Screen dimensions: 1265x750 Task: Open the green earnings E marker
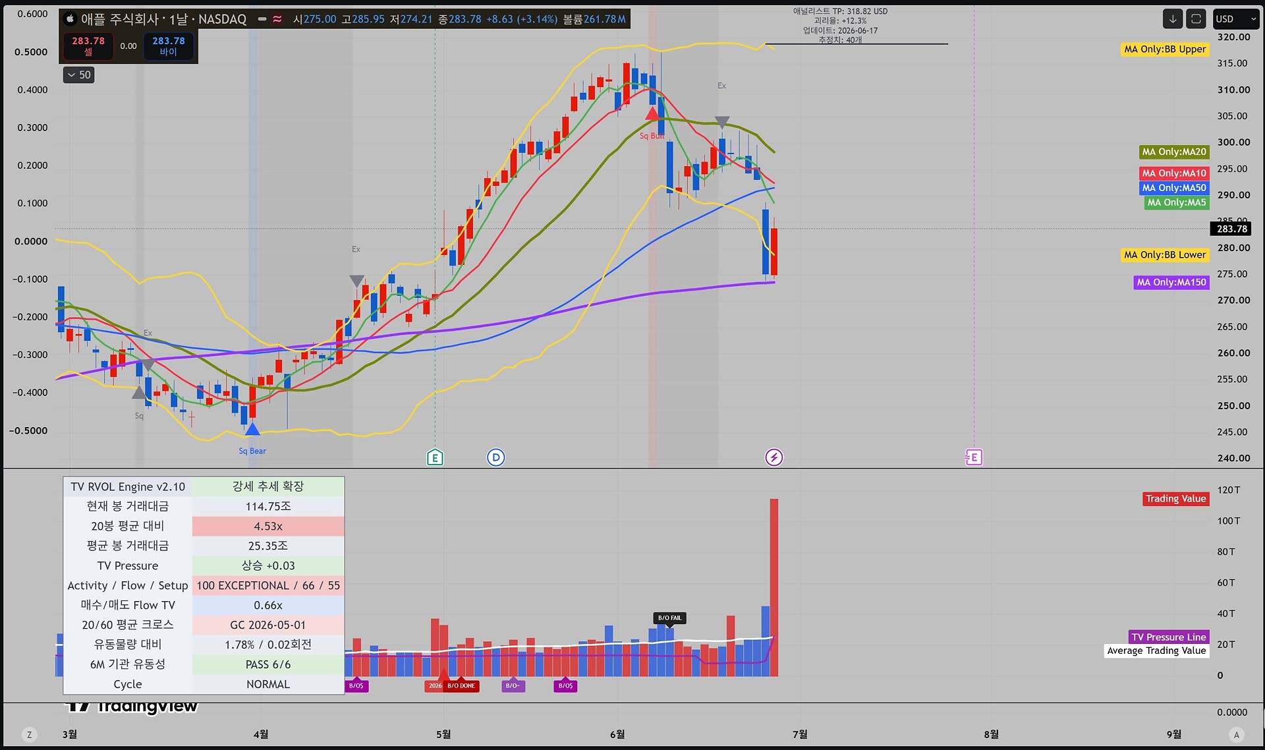point(435,457)
